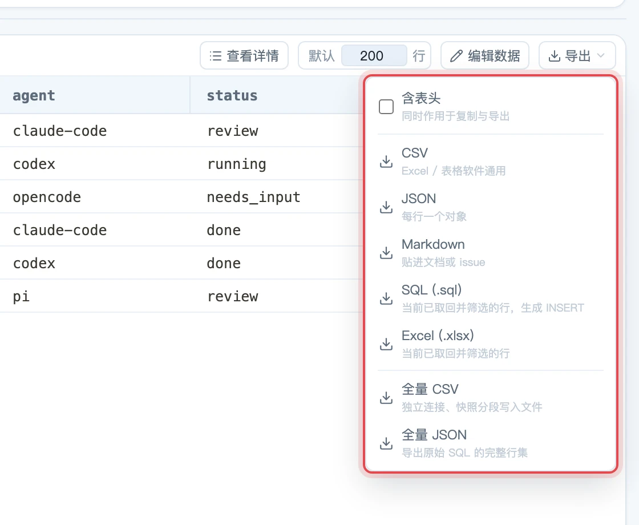Click the 导出原始 SQL 的完整行集 description
Image resolution: width=639 pixels, height=525 pixels.
[464, 453]
